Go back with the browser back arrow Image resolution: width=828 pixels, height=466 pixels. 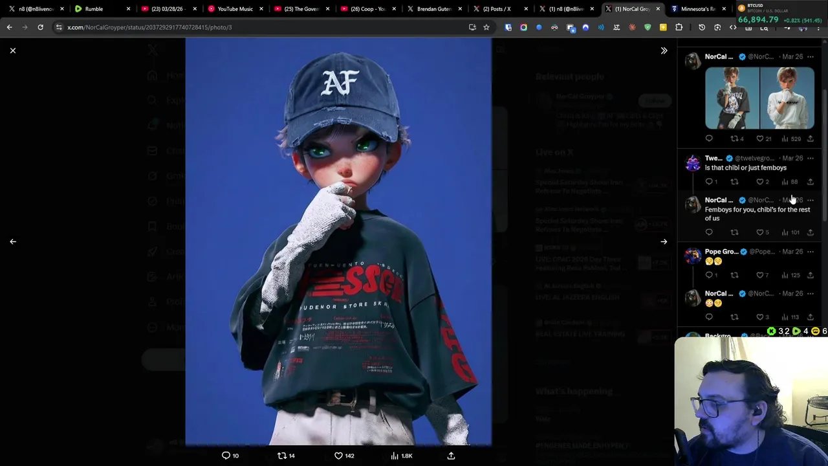(9, 27)
